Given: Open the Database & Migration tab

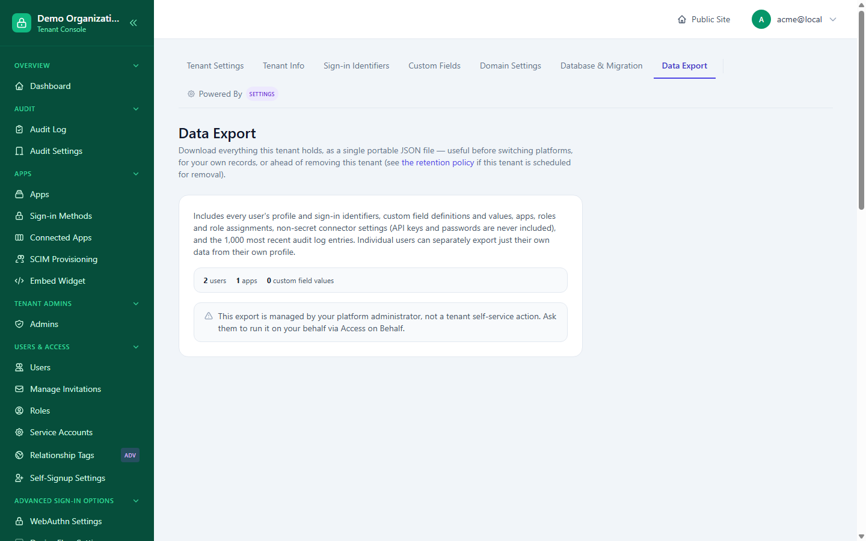Looking at the screenshot, I should (x=601, y=66).
